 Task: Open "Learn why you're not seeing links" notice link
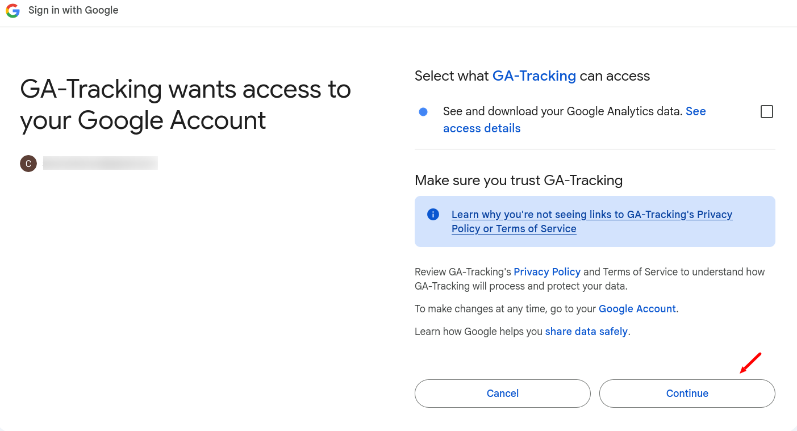click(592, 221)
